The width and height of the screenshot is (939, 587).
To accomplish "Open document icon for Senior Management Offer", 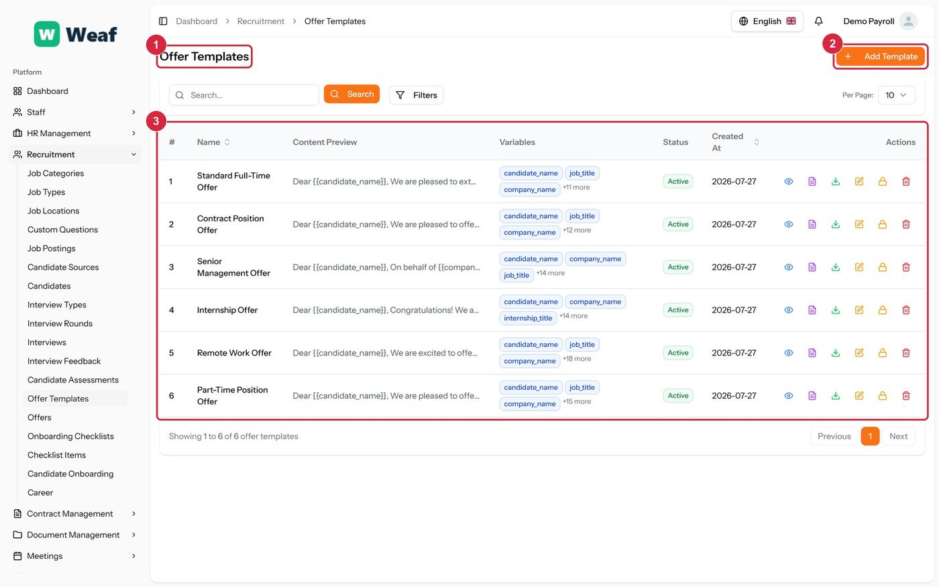I will pyautogui.click(x=812, y=268).
